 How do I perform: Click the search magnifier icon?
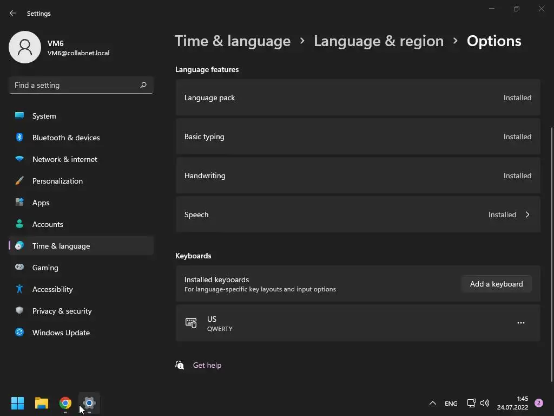(x=143, y=85)
